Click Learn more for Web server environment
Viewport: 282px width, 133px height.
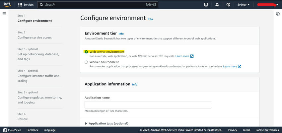click(x=182, y=56)
